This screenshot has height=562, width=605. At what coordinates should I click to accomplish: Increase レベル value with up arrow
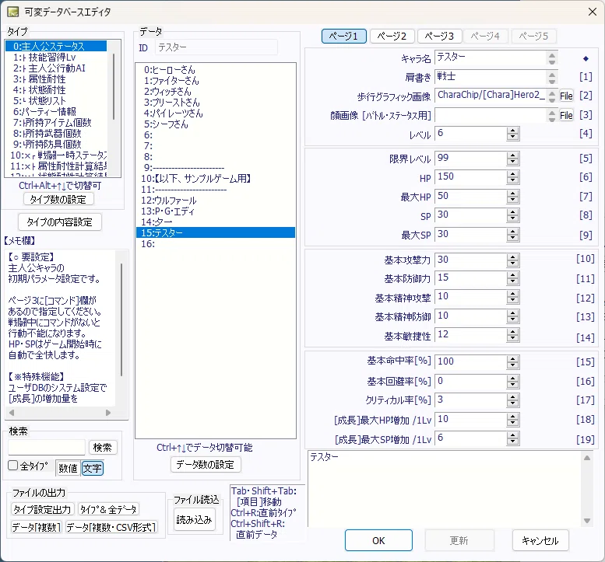pyautogui.click(x=513, y=131)
